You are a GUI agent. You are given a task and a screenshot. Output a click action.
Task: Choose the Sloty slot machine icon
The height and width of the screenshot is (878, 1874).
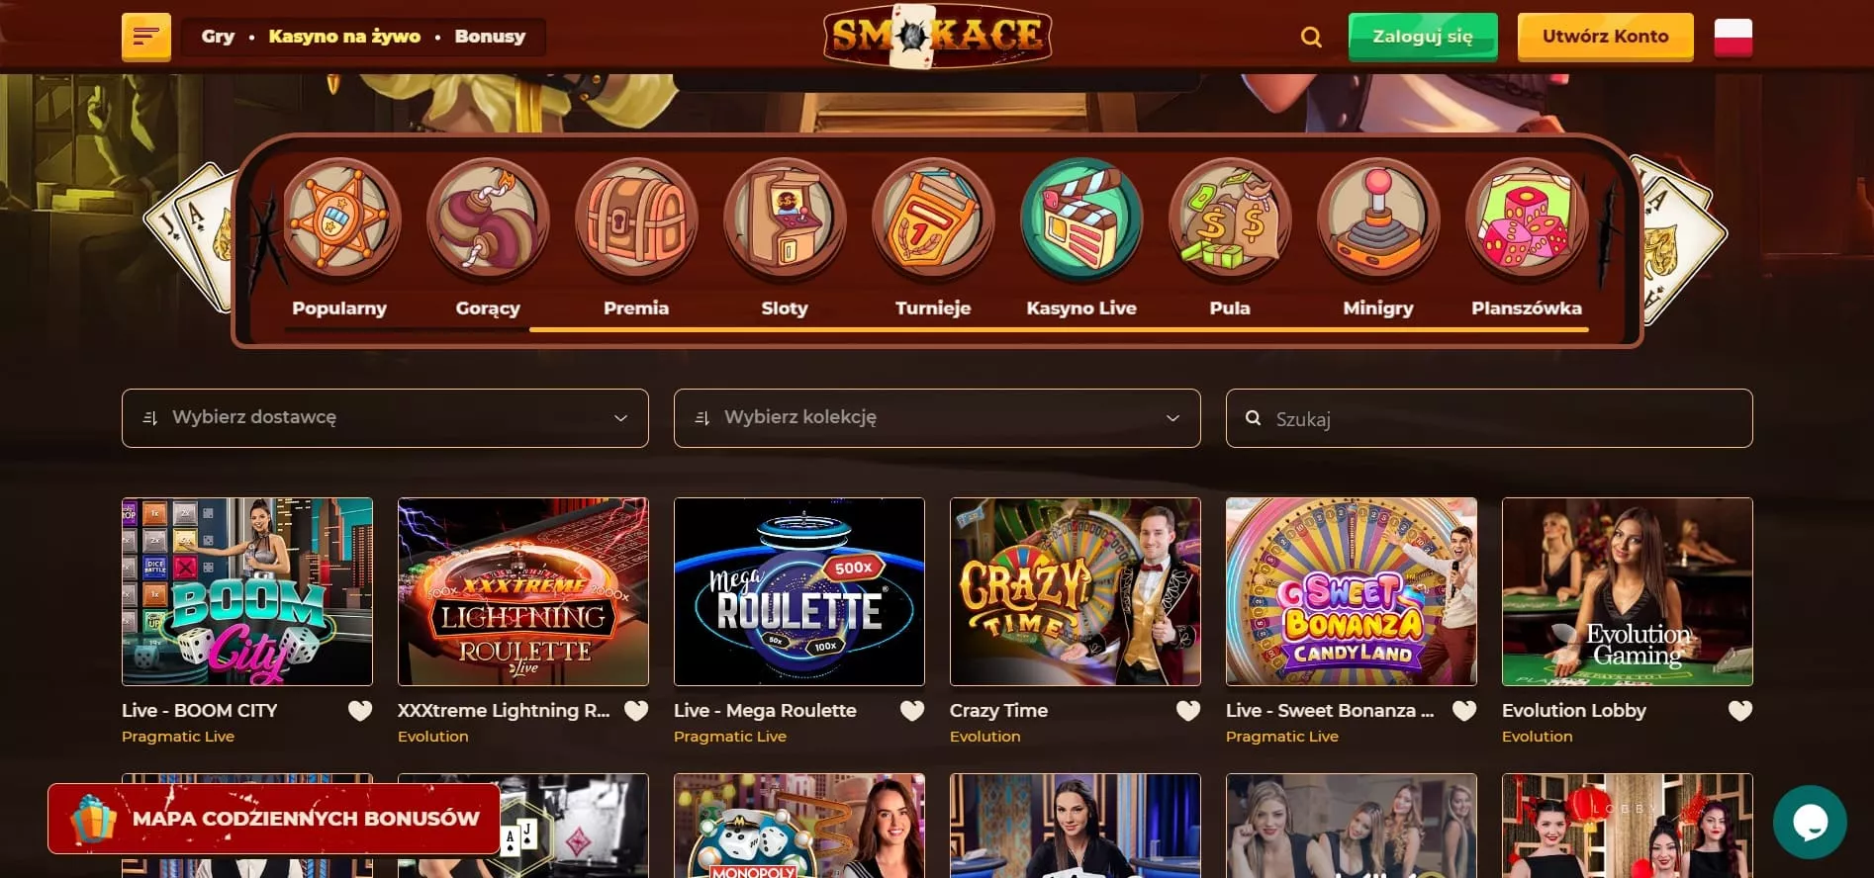[785, 219]
